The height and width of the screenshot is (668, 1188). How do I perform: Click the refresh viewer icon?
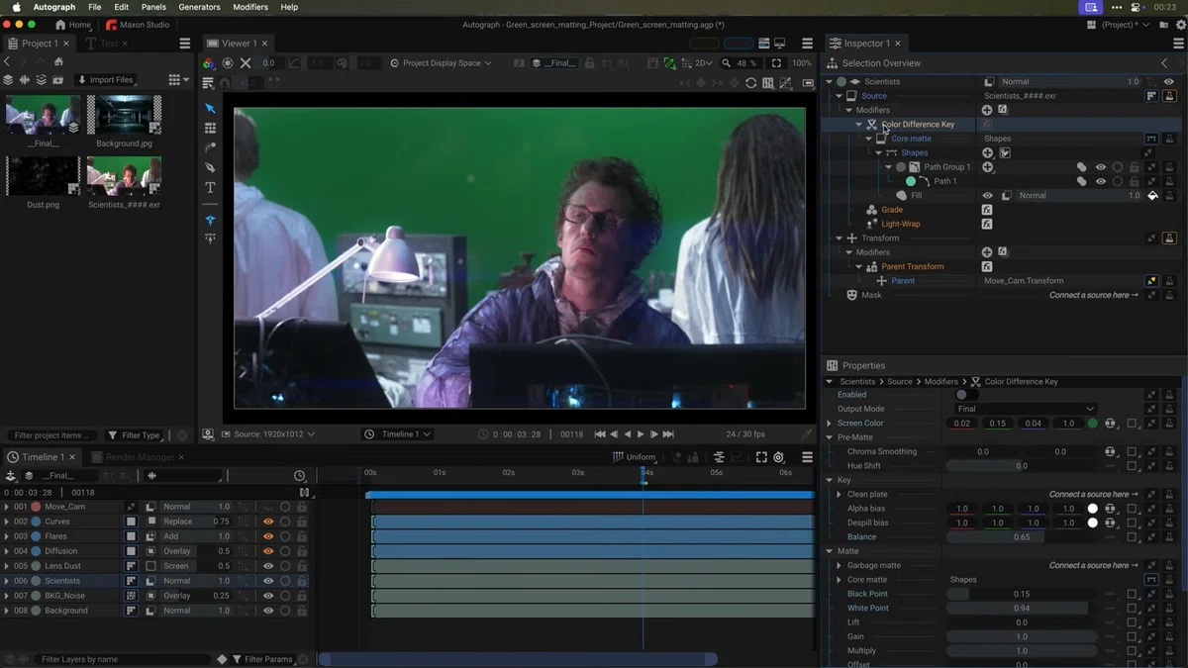(x=750, y=83)
